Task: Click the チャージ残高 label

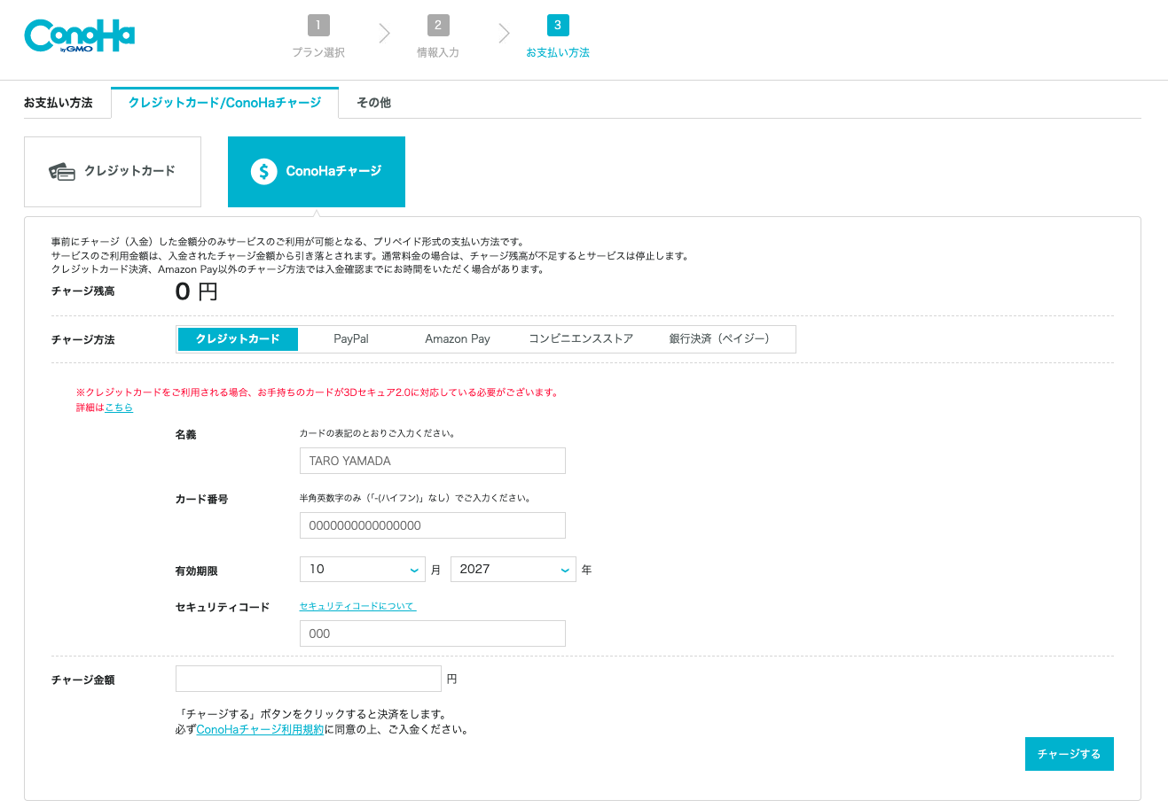Action: pyautogui.click(x=82, y=291)
